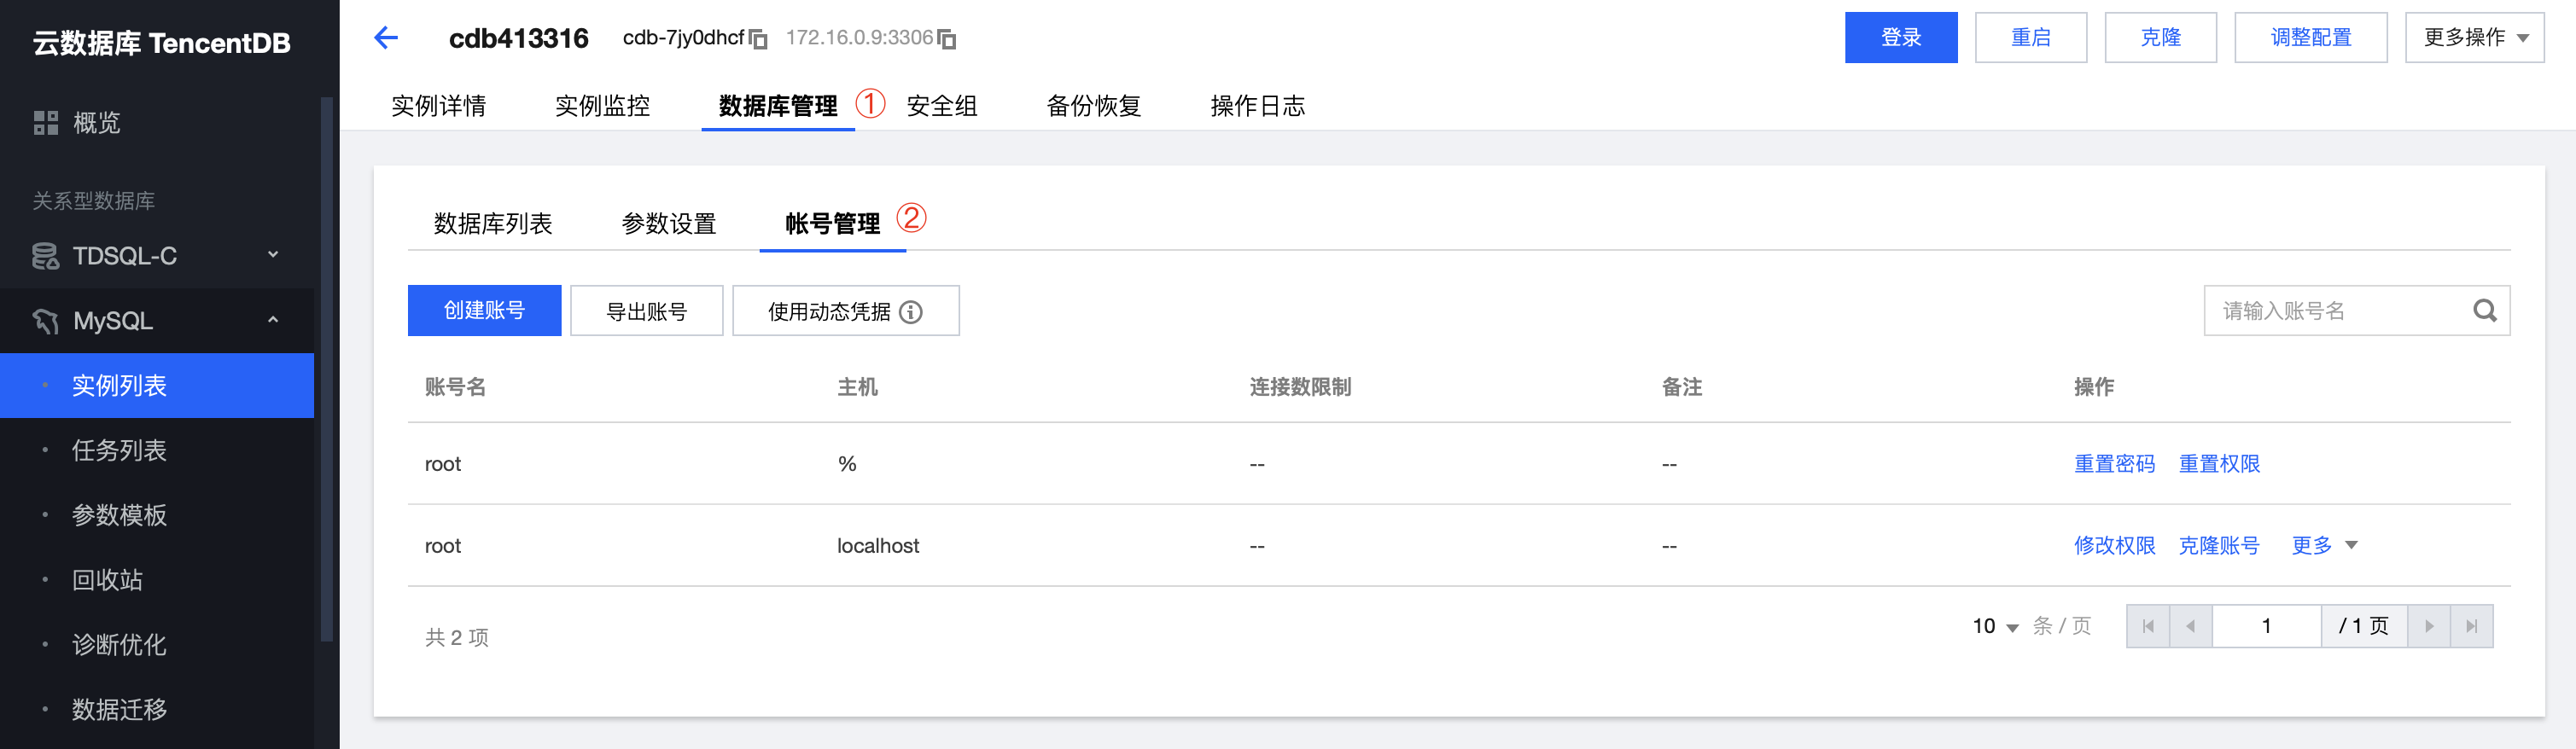The height and width of the screenshot is (749, 2576).
Task: Click the search magnifier icon
Action: point(2484,311)
